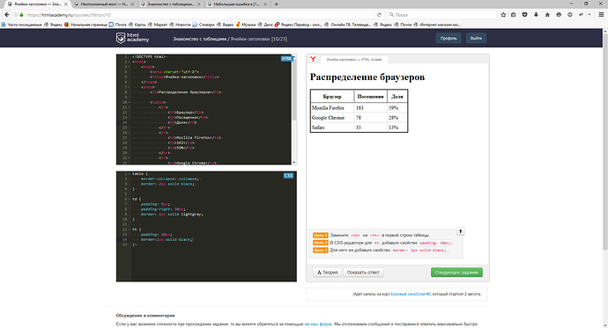Click the up-arrow button above goals list

tap(460, 231)
